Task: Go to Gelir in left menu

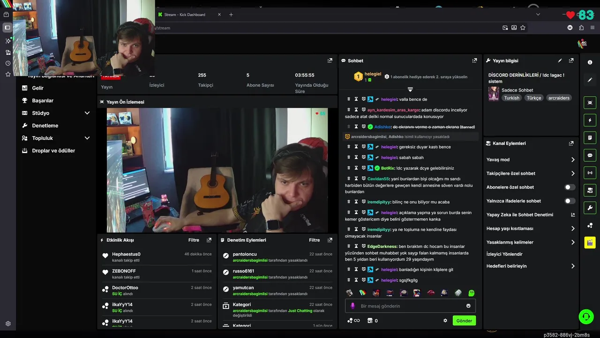Action: pyautogui.click(x=37, y=88)
